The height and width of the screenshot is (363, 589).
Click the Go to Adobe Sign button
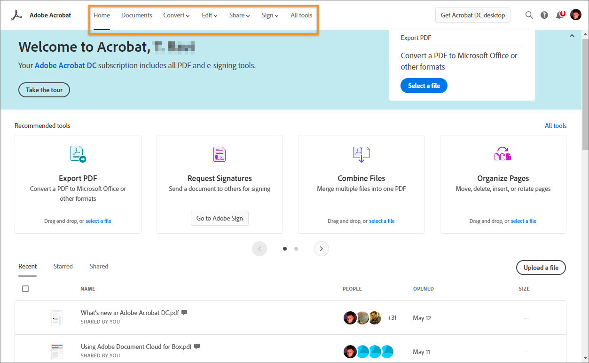[x=220, y=218]
